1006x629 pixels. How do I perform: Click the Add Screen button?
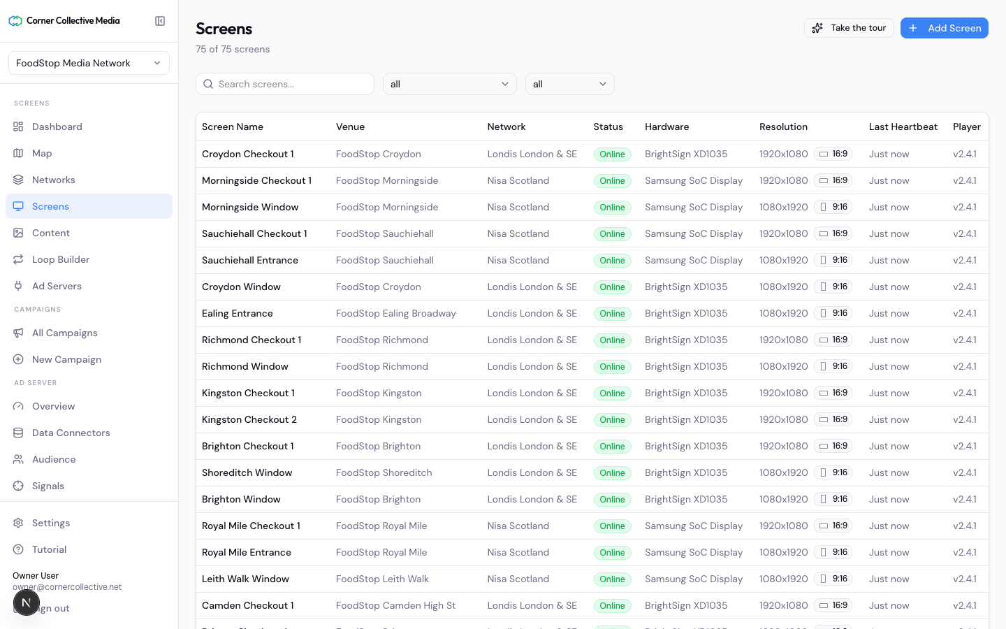click(945, 28)
